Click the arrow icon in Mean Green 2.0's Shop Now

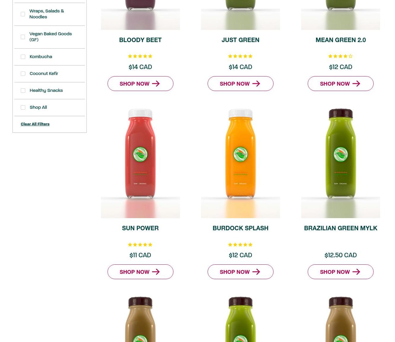click(x=356, y=84)
